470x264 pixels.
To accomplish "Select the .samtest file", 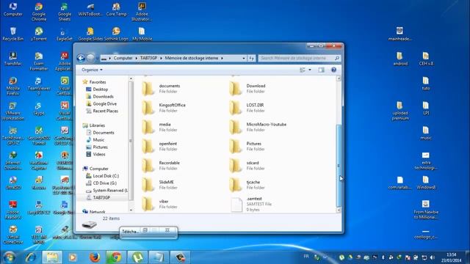I will 251,204.
